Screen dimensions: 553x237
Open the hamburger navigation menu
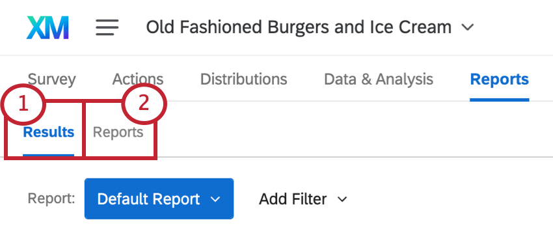coord(107,27)
